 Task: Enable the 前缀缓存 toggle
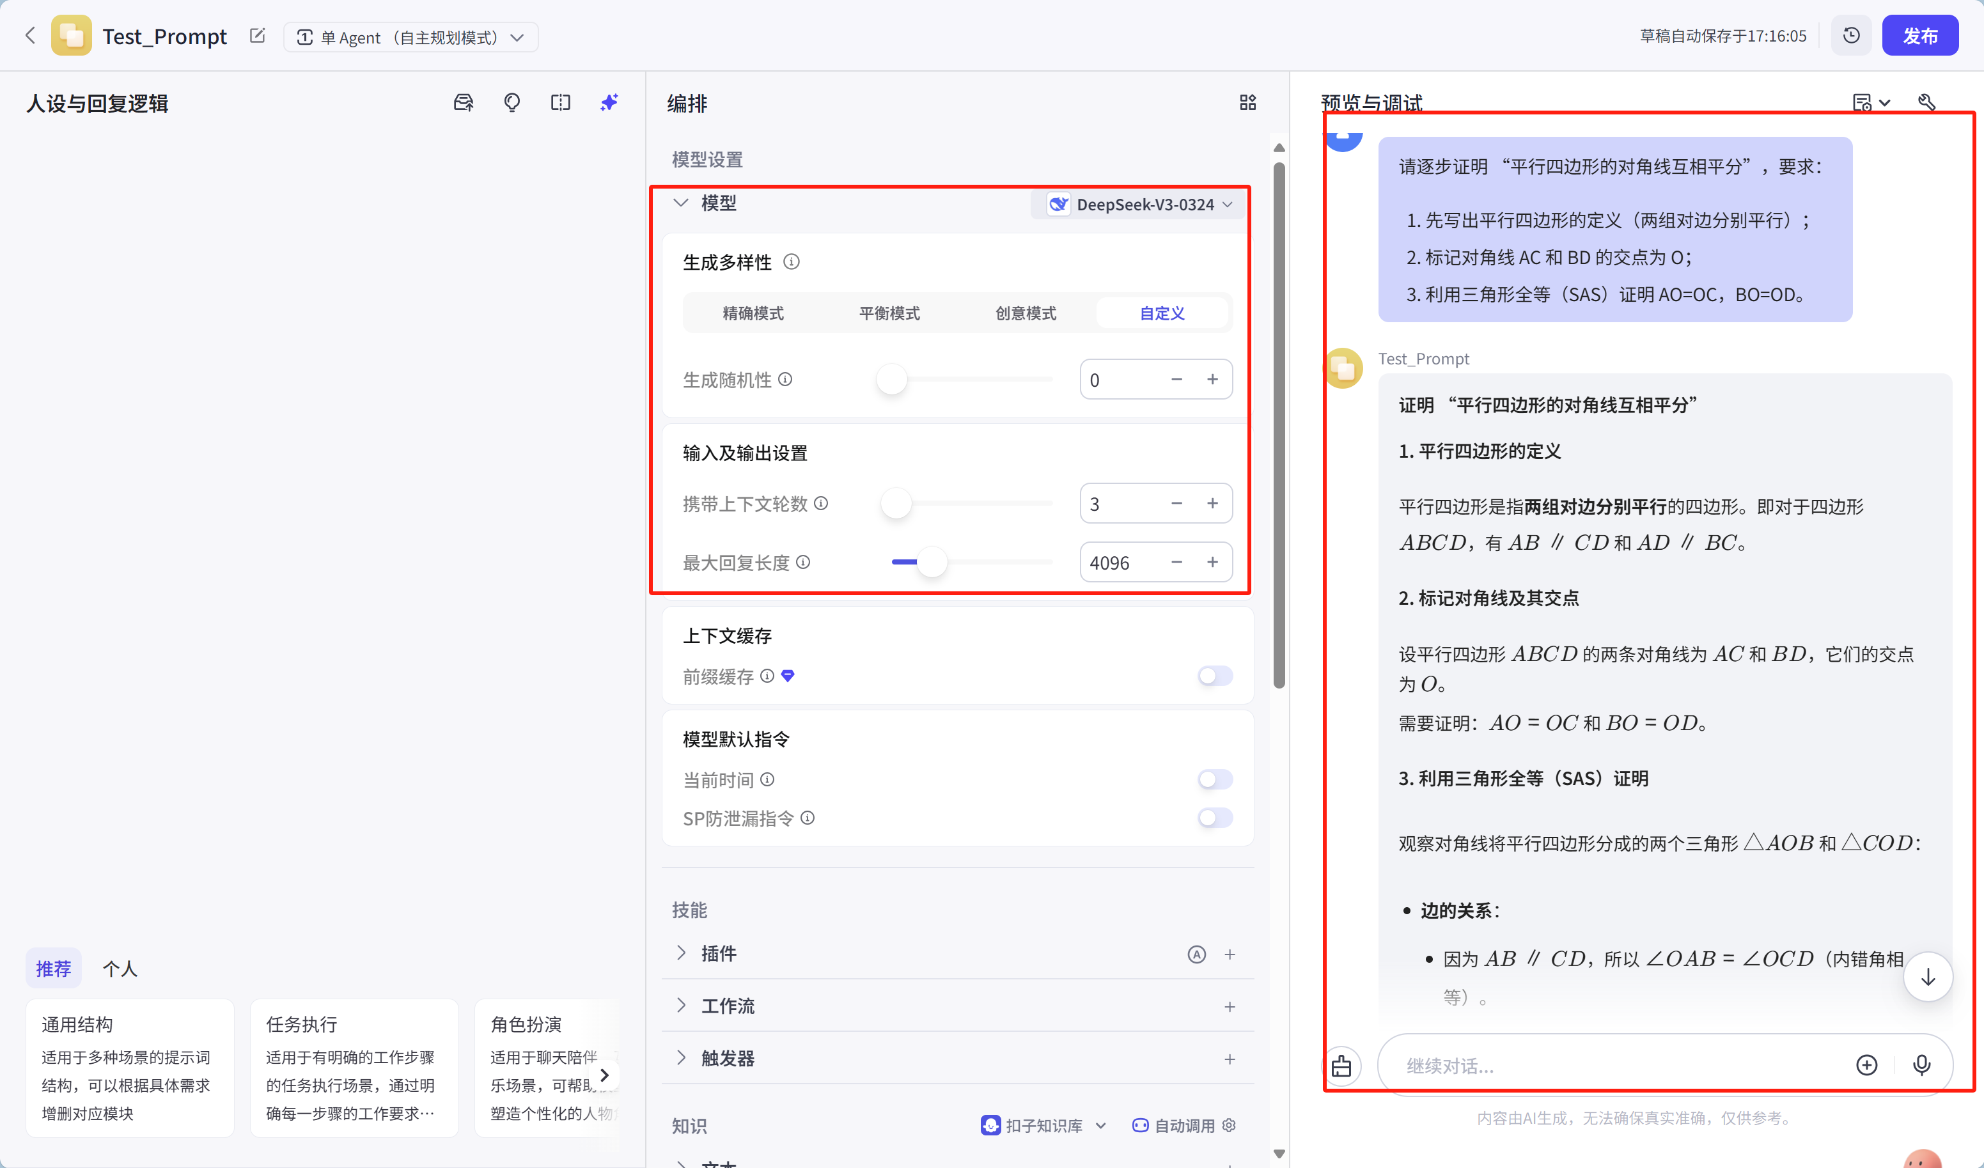click(1215, 676)
